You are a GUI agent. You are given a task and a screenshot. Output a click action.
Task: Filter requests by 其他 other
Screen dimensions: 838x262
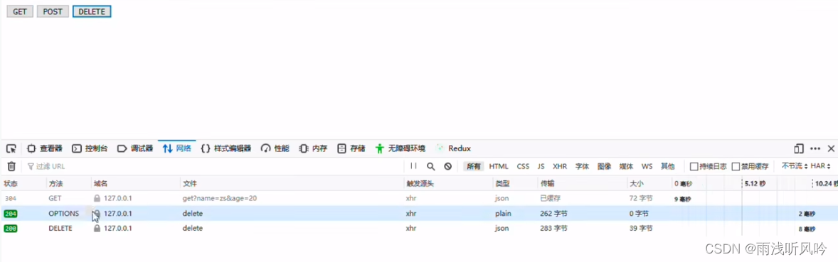tap(667, 166)
